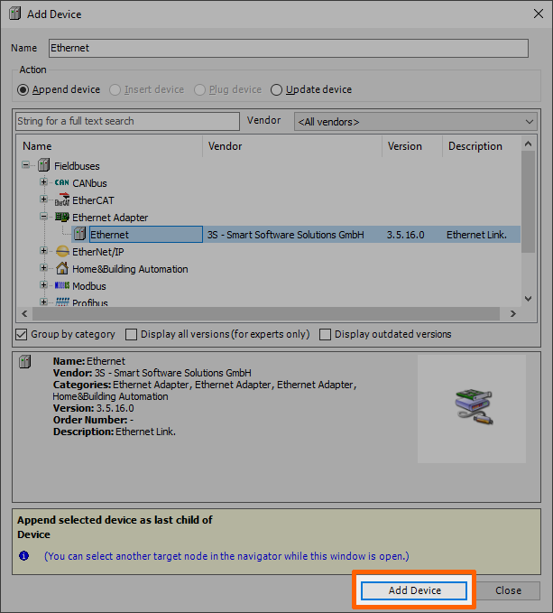Screen dimensions: 553x613
Task: Click the EtherNet/IP icon
Action: [x=61, y=252]
